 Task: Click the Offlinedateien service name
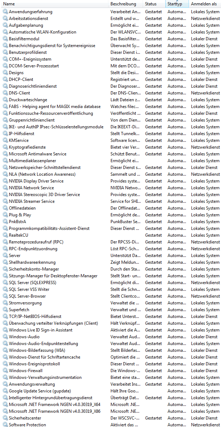tap(22, 208)
